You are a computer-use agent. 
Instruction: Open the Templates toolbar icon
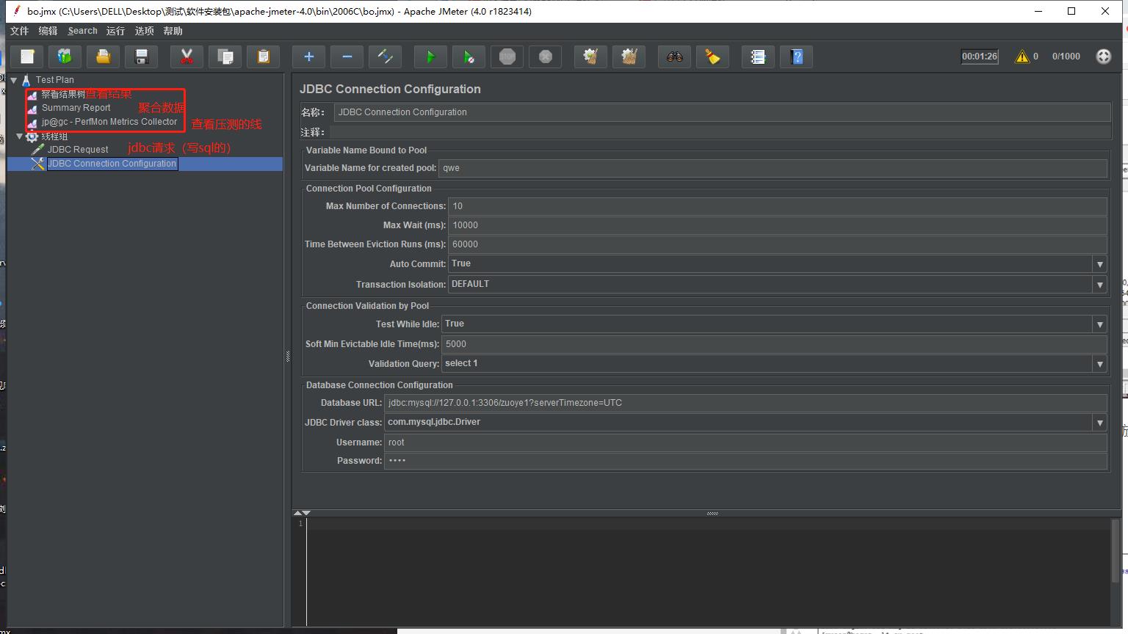pyautogui.click(x=65, y=57)
